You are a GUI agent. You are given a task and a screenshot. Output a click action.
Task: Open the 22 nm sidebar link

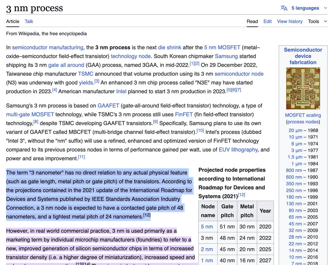[x=295, y=244]
